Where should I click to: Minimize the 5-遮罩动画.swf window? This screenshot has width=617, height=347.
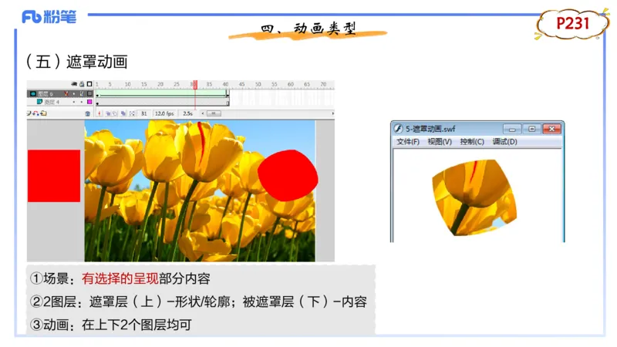(x=512, y=129)
